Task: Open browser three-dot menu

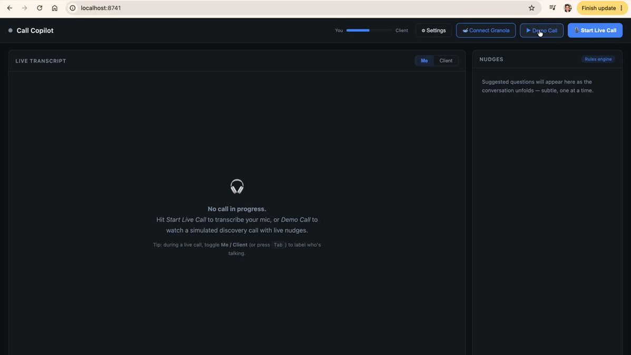Action: [x=622, y=8]
